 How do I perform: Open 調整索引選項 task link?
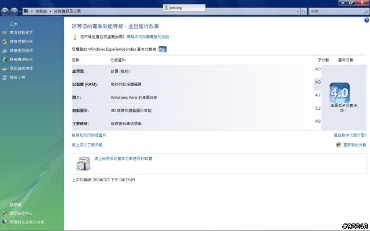tap(21, 50)
